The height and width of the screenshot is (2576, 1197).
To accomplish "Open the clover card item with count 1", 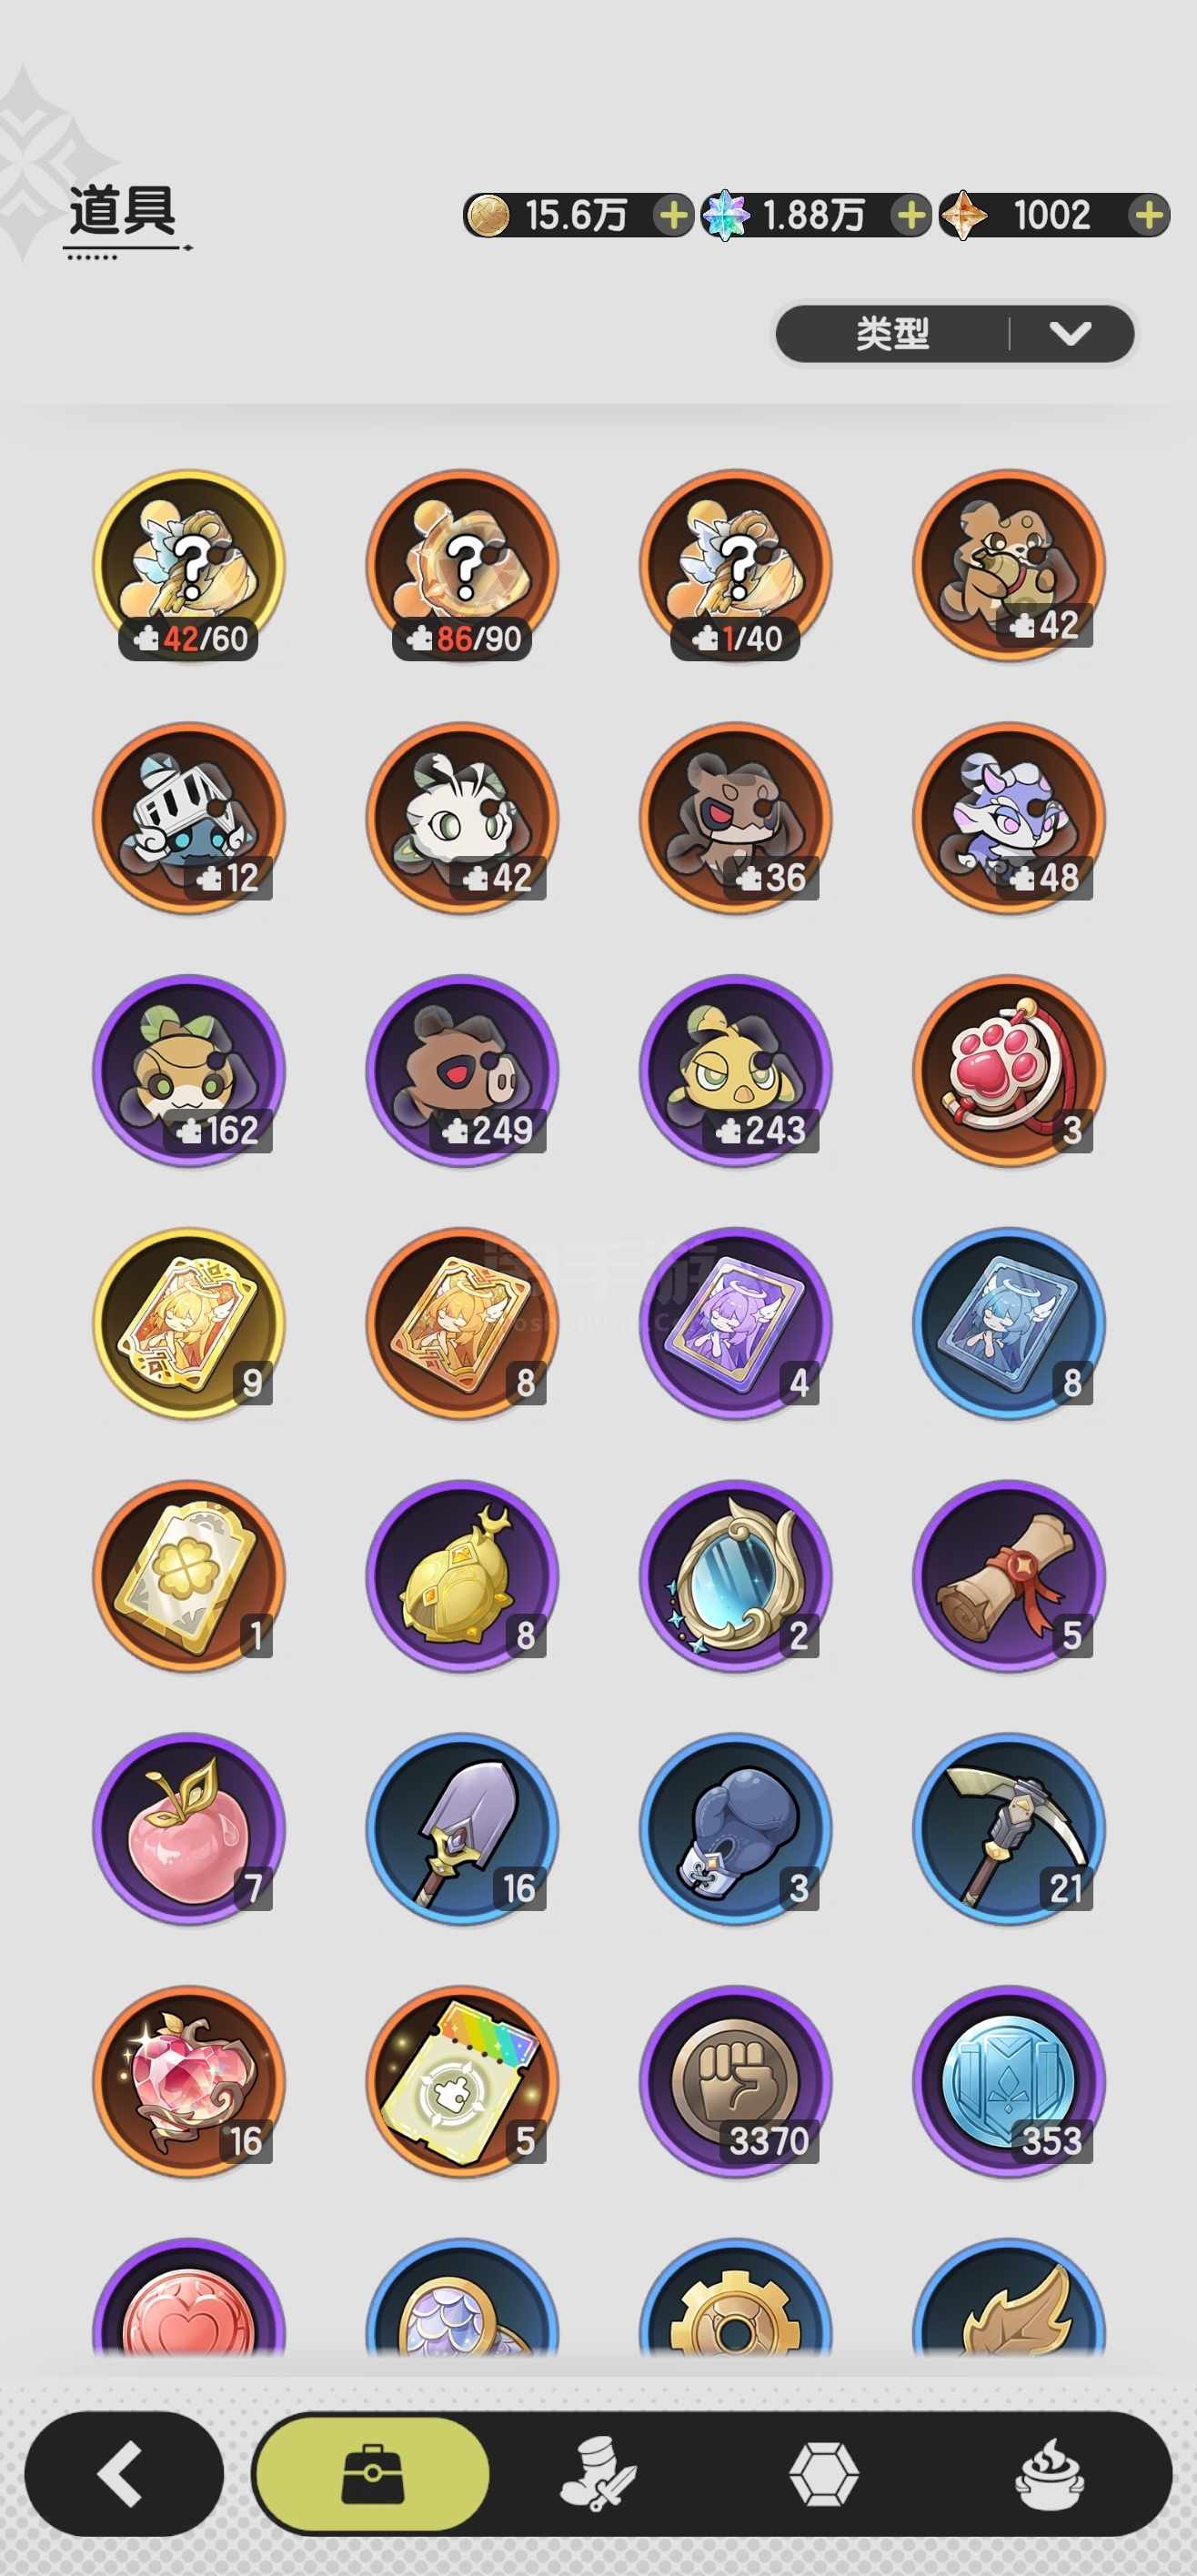I will click(189, 1576).
